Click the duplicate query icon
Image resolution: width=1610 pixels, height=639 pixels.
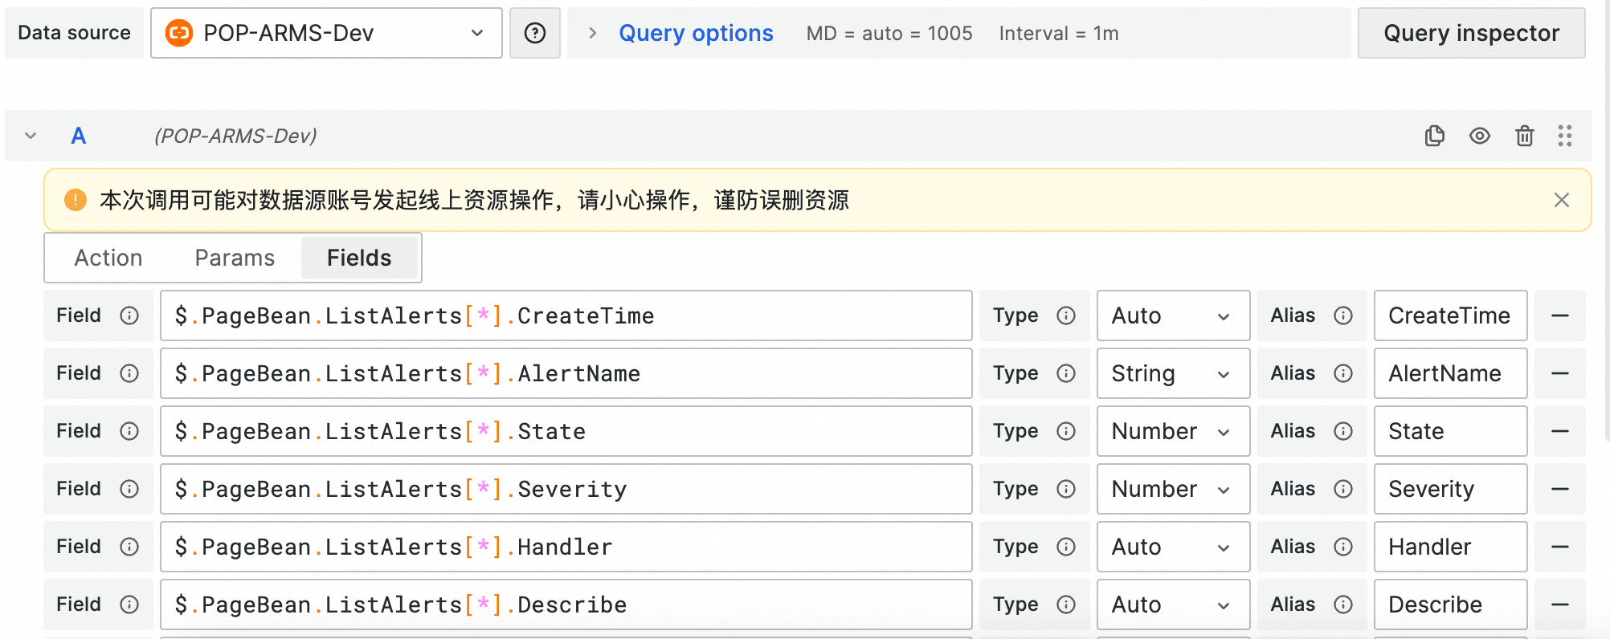pos(1434,136)
